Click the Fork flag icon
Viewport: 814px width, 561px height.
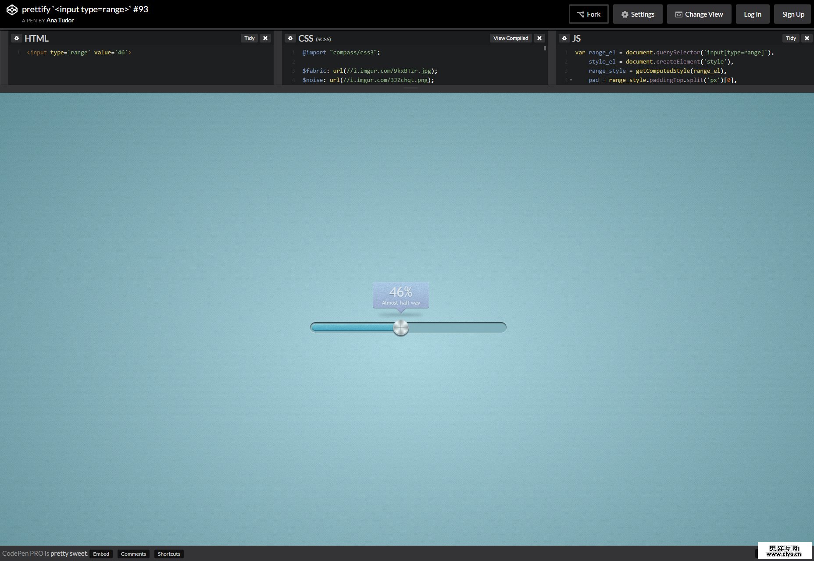click(x=580, y=14)
